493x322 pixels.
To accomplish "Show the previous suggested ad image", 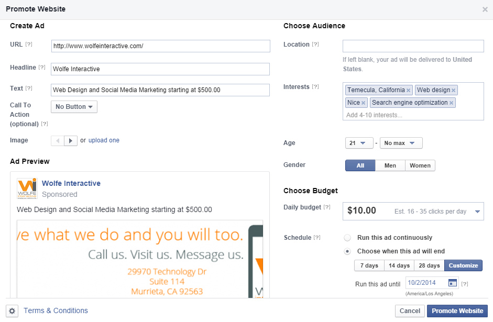I will click(x=58, y=141).
